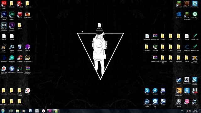The height and width of the screenshot is (113, 201).
Task: Launch Counter-Strike Source shortcut
Action: click(179, 103)
